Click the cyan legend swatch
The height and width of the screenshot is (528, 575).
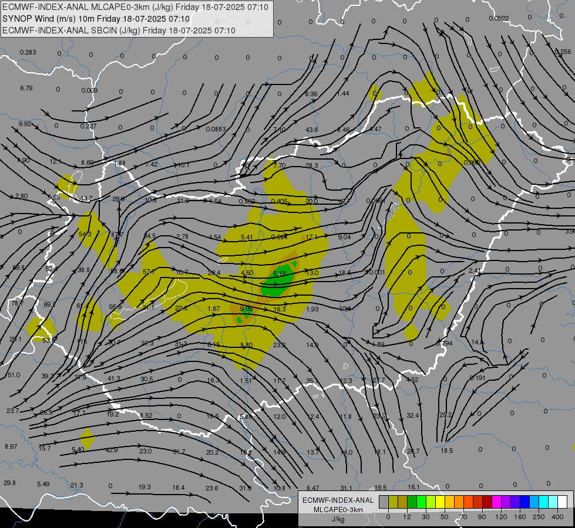(544, 502)
